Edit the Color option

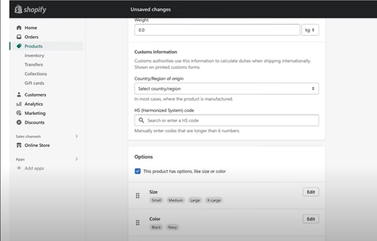[310, 219]
